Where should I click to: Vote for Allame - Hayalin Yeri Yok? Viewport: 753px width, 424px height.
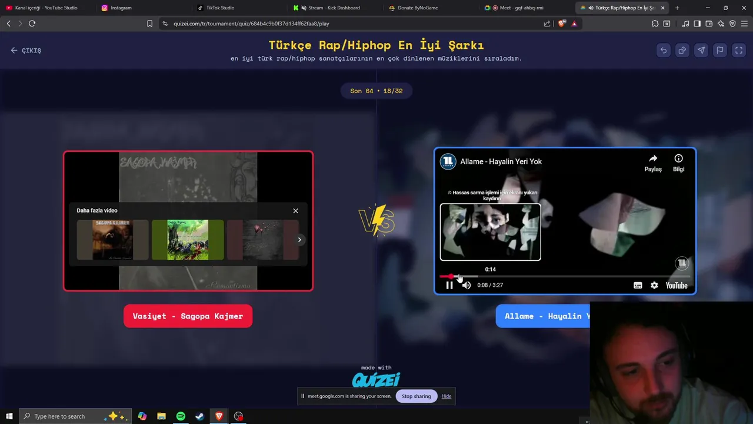tap(543, 316)
